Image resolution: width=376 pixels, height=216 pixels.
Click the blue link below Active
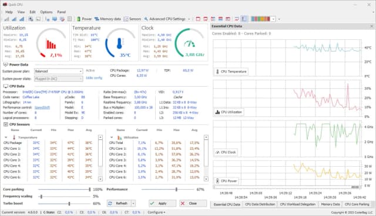94,78
